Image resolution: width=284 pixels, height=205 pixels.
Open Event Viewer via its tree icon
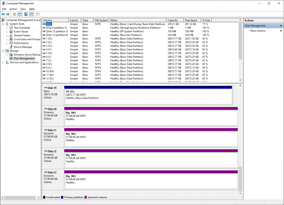click(x=11, y=32)
